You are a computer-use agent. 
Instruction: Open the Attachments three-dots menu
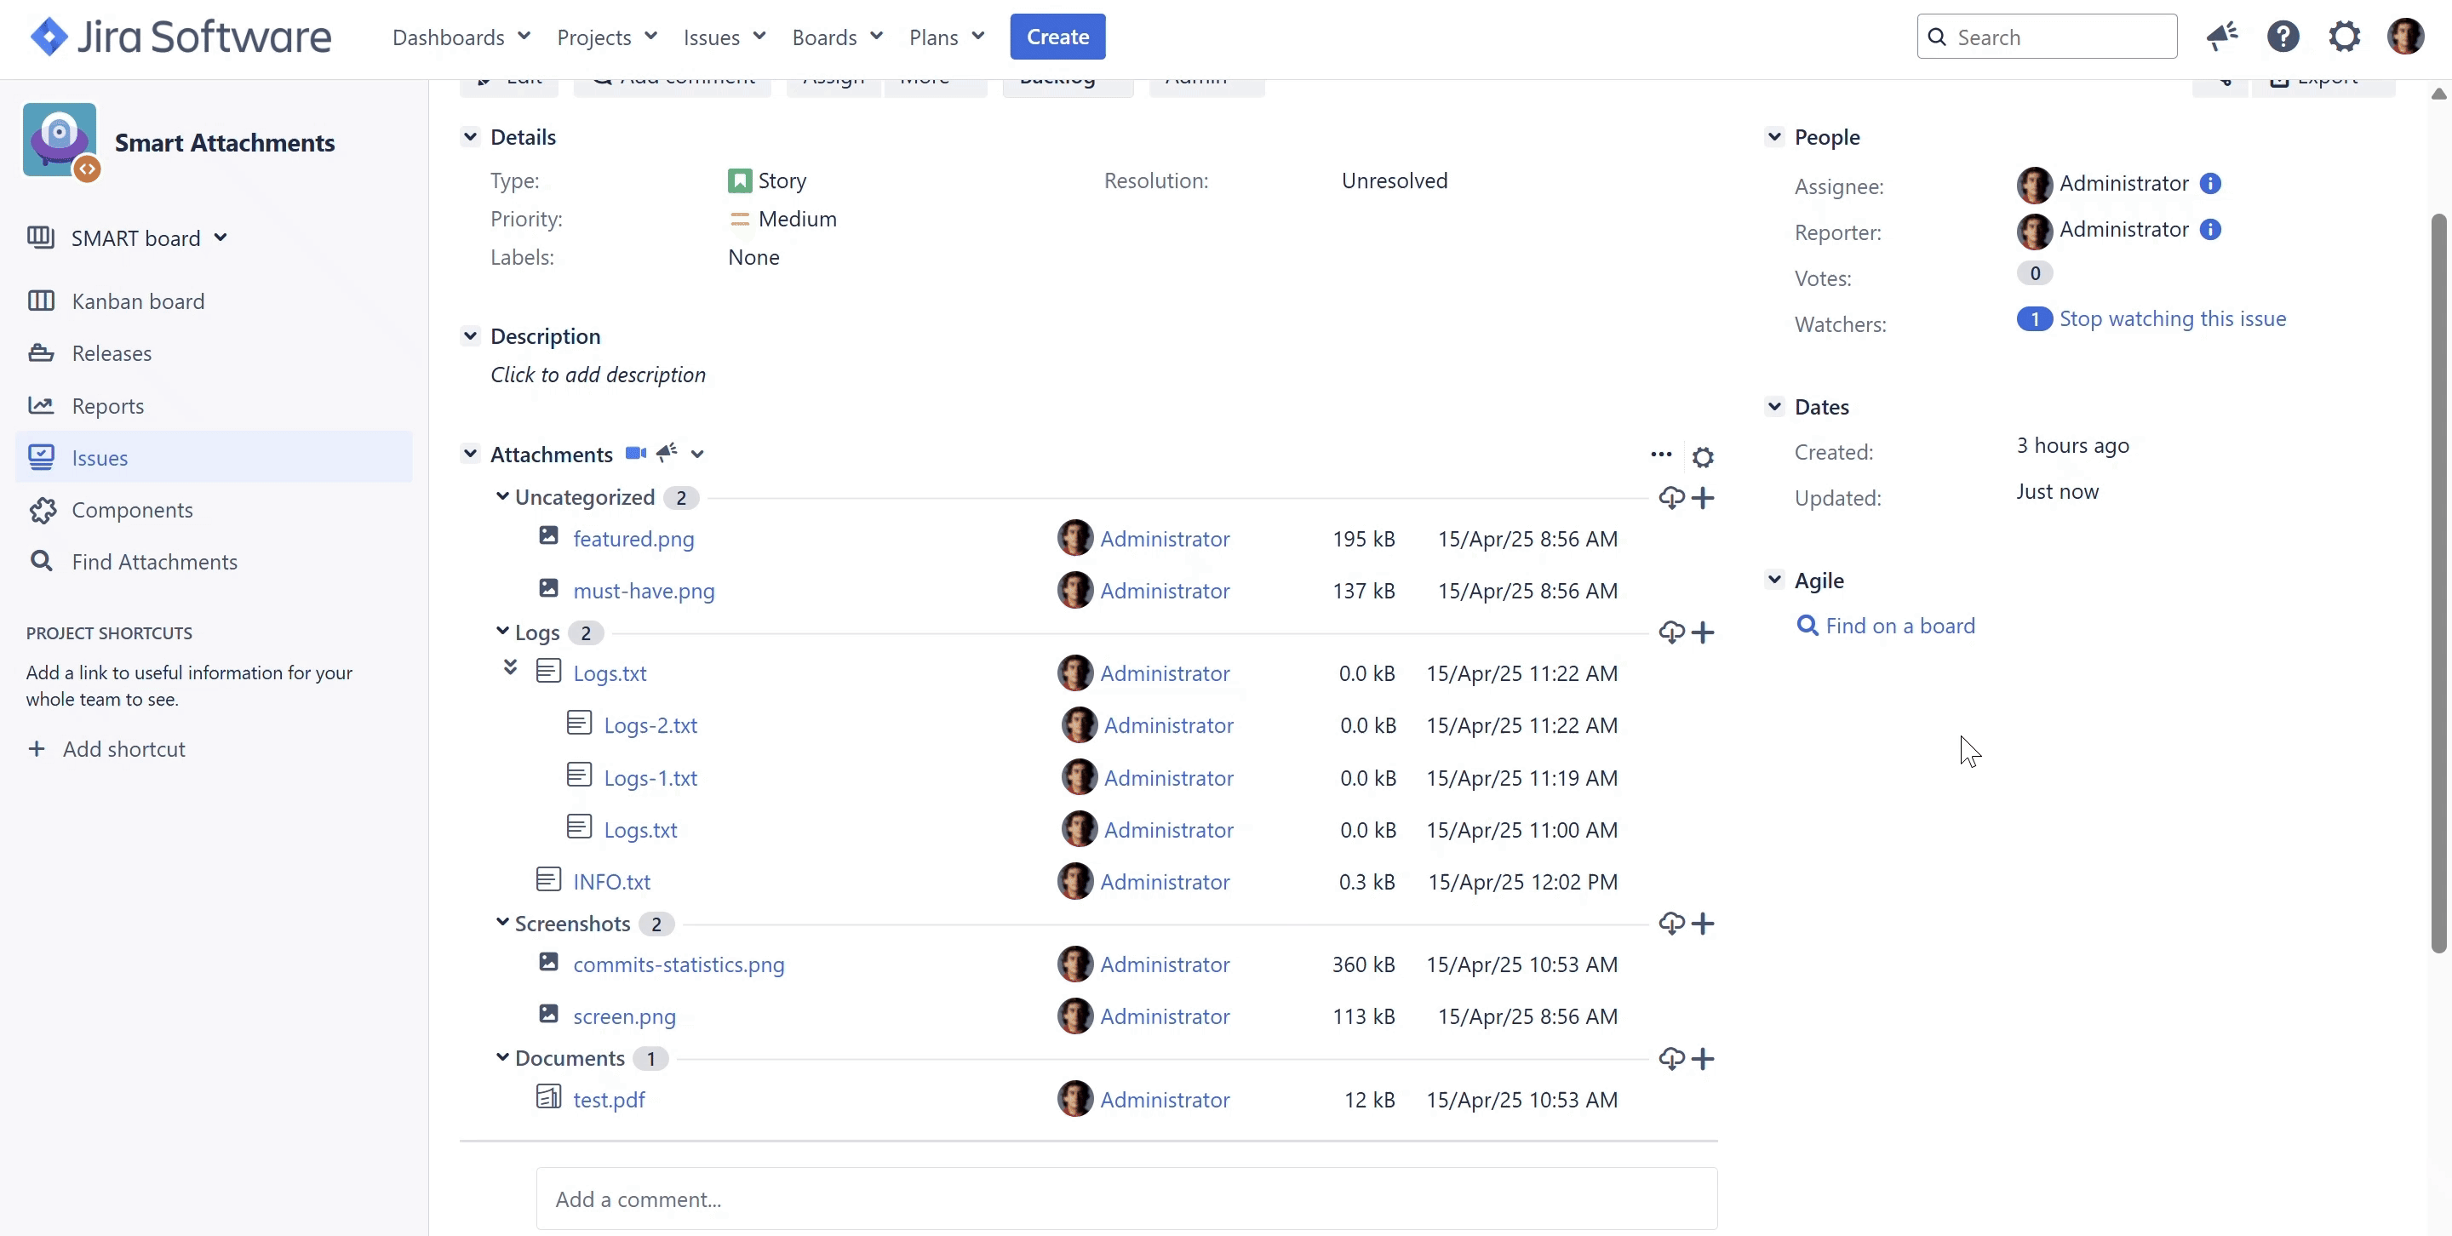pos(1661,455)
